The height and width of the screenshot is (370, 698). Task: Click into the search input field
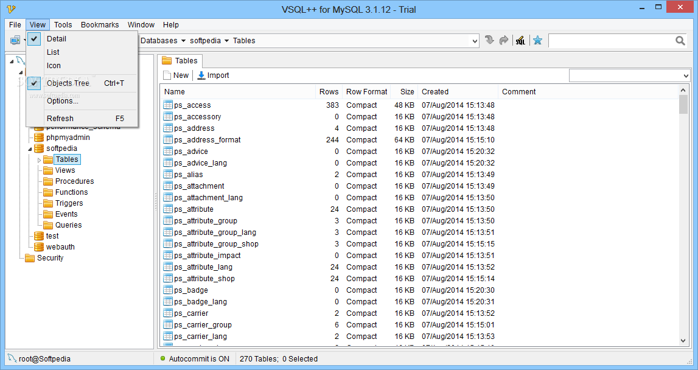(612, 41)
